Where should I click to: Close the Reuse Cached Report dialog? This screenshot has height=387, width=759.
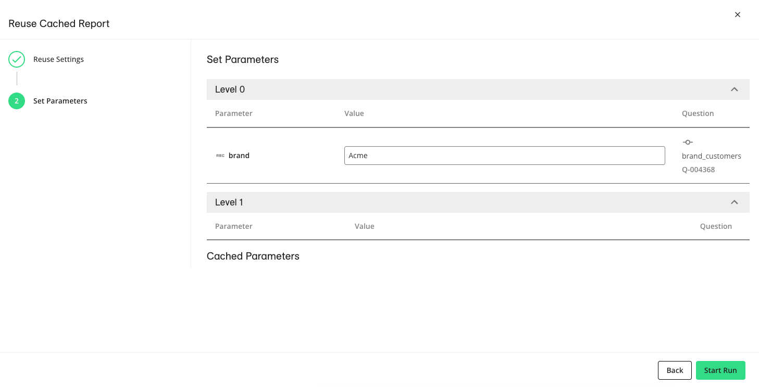point(737,15)
